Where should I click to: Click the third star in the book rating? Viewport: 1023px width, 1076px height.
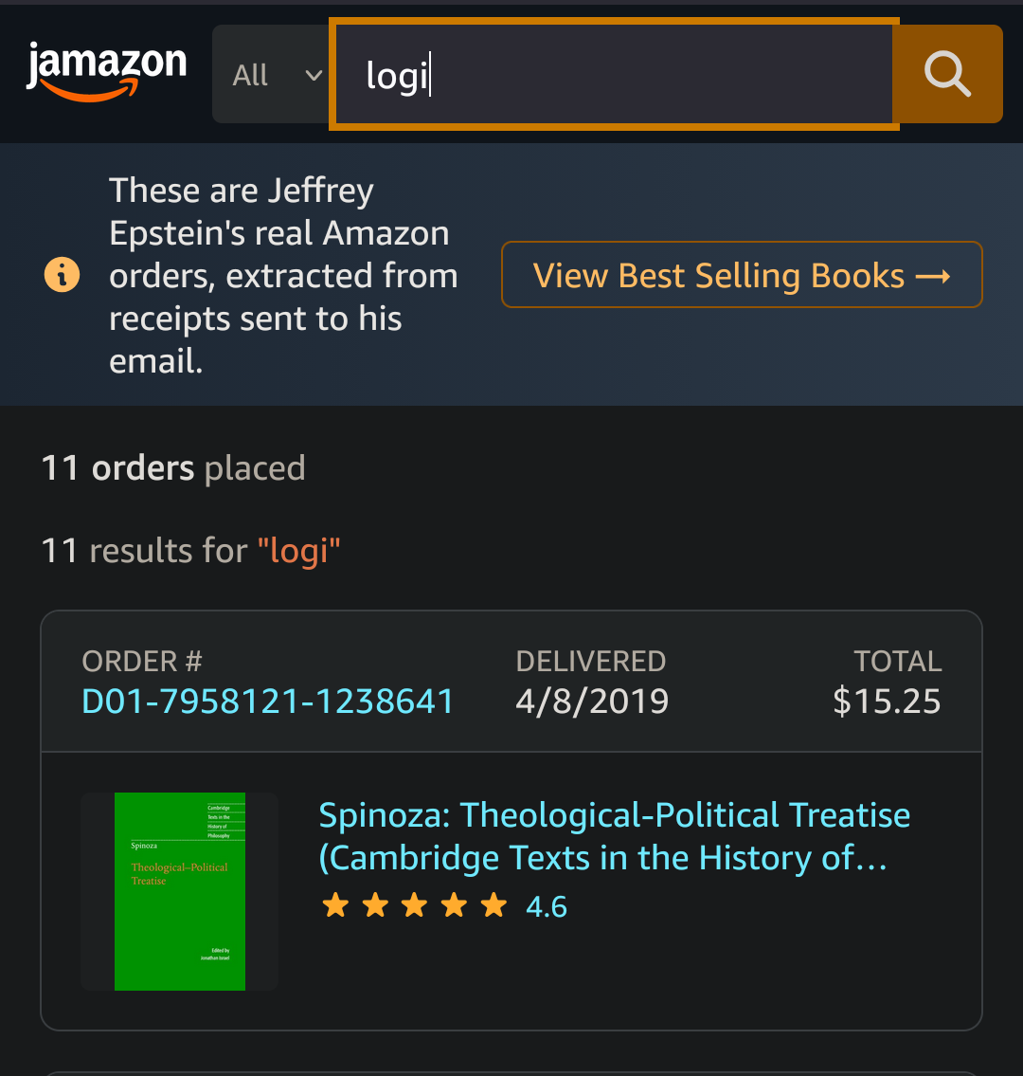(x=415, y=905)
